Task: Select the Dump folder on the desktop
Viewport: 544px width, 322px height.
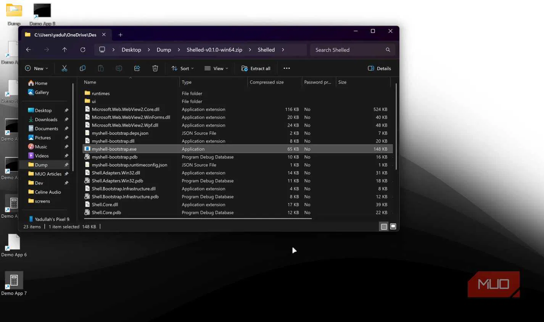Action: click(x=14, y=14)
